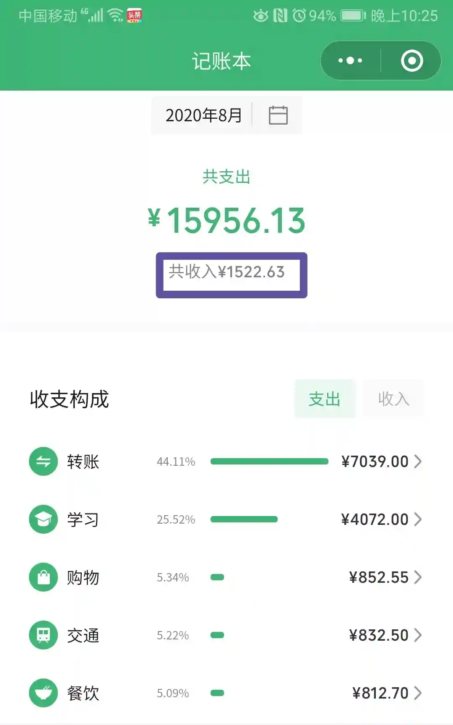This screenshot has width=453, height=725.
Task: Tap the 记账本 page title
Action: (221, 61)
